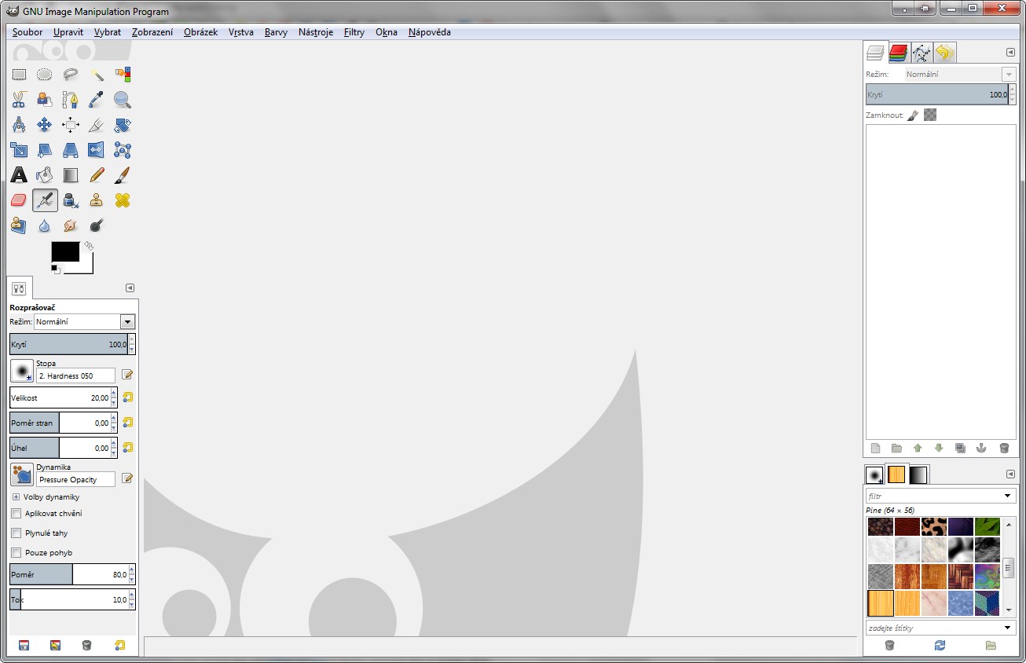This screenshot has height=663, width=1026.
Task: Select the Blend gradient tool
Action: click(x=71, y=175)
